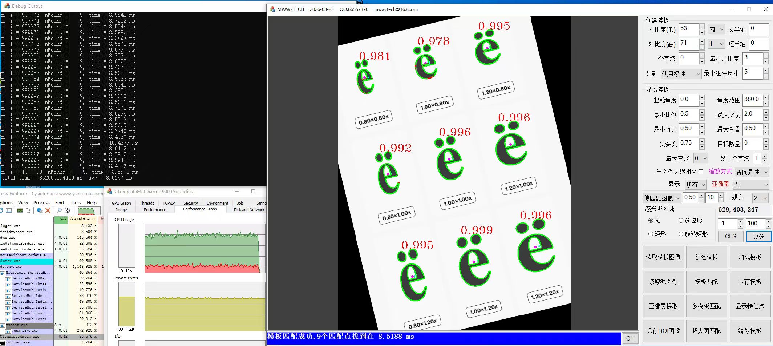The height and width of the screenshot is (346, 773).
Task: Click the 更多 button
Action: coord(758,236)
